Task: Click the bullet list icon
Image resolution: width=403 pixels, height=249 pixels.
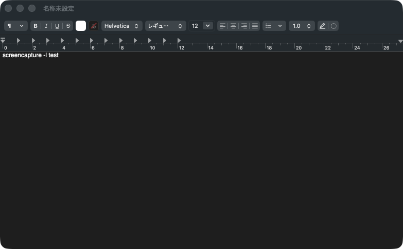Action: click(x=268, y=26)
